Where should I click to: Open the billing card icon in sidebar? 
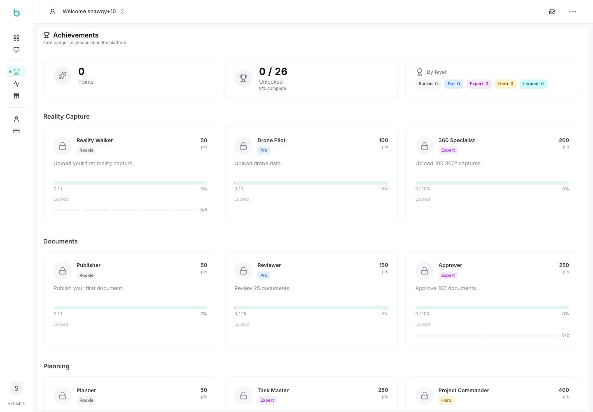pyautogui.click(x=16, y=131)
